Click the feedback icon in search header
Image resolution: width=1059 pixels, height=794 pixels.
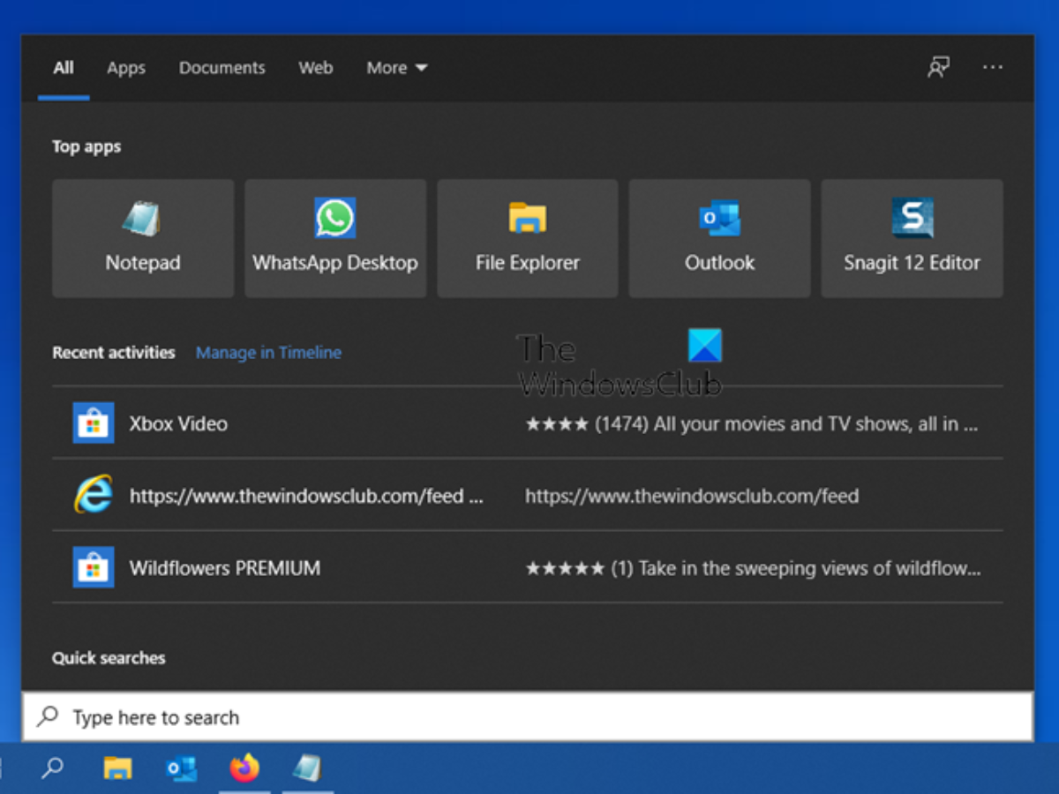[x=938, y=68]
